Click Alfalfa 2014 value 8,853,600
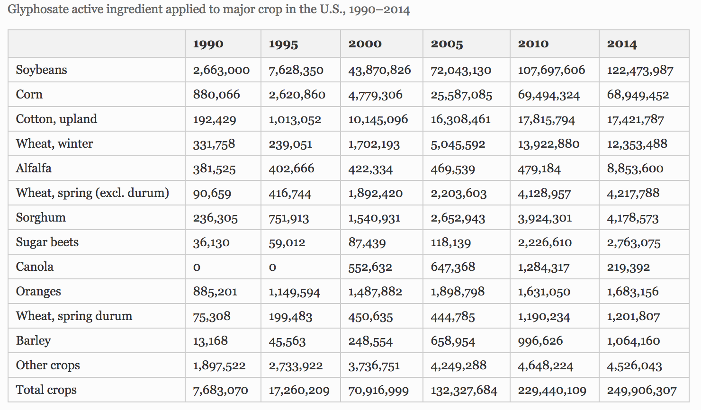This screenshot has width=701, height=410. (635, 169)
